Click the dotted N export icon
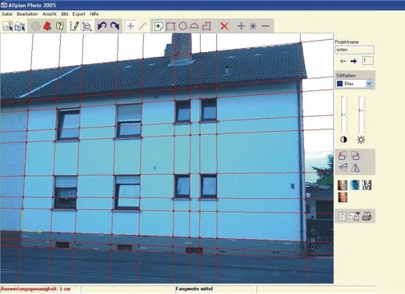 pos(355,217)
